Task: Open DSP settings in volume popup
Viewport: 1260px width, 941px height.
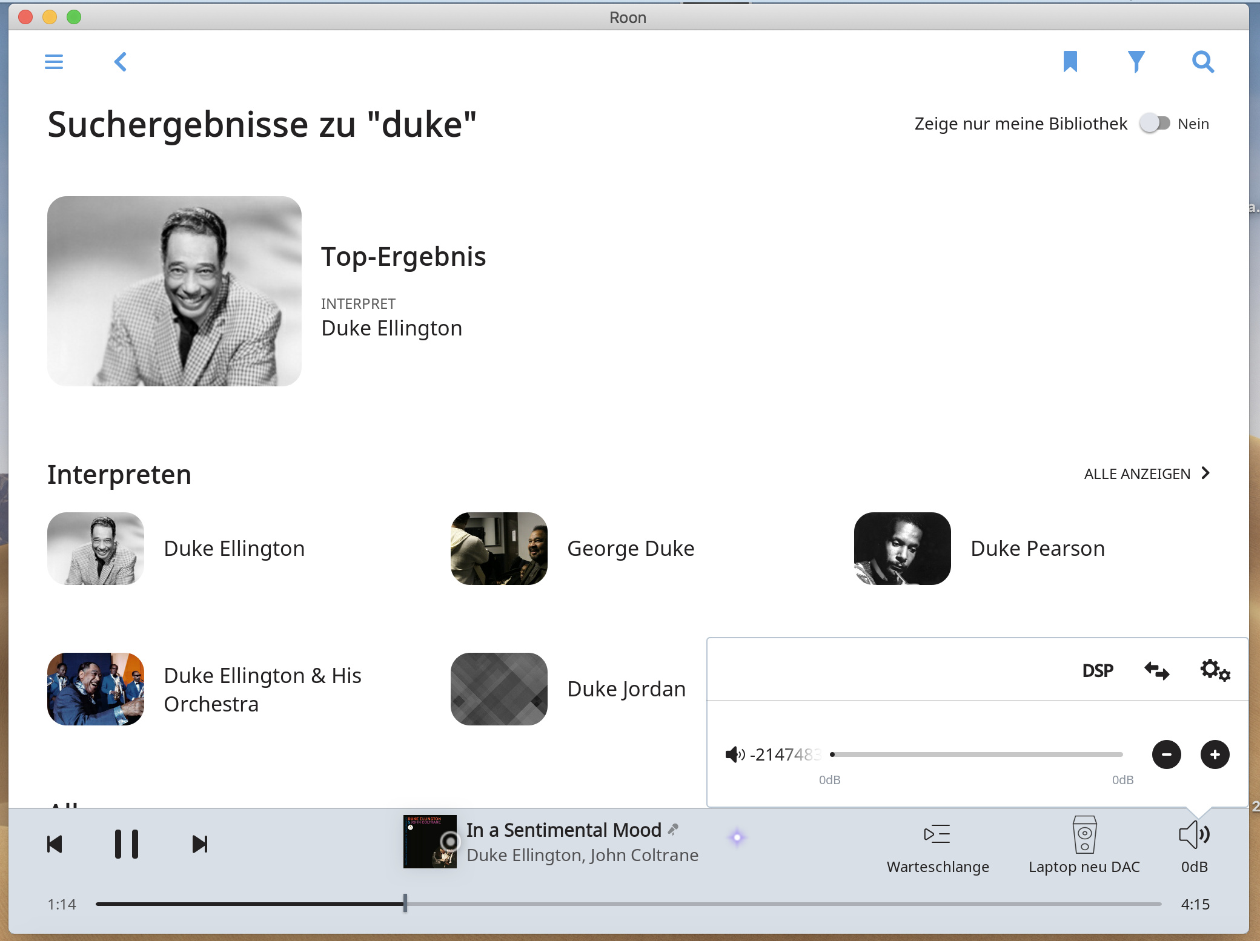Action: 1098,671
